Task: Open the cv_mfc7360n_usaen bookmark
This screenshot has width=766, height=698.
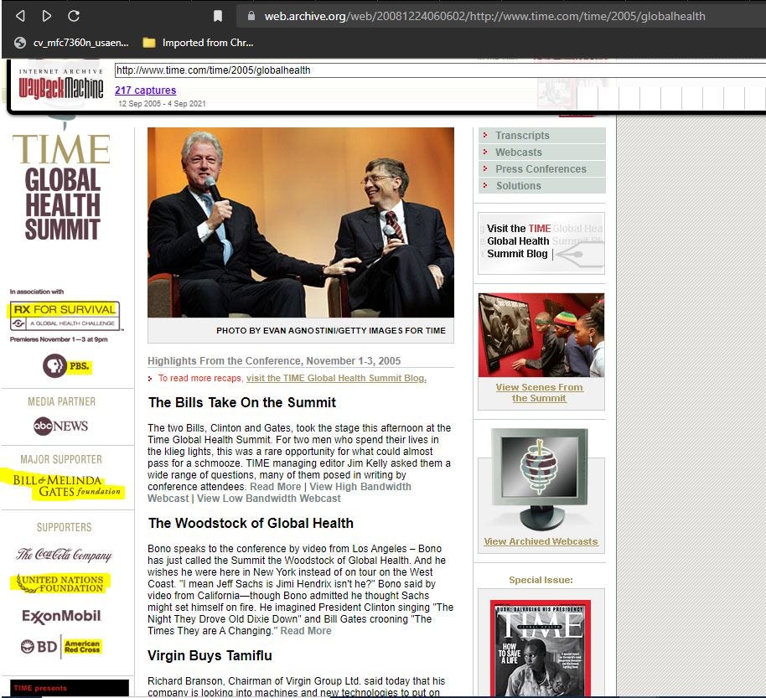Action: pyautogui.click(x=71, y=43)
